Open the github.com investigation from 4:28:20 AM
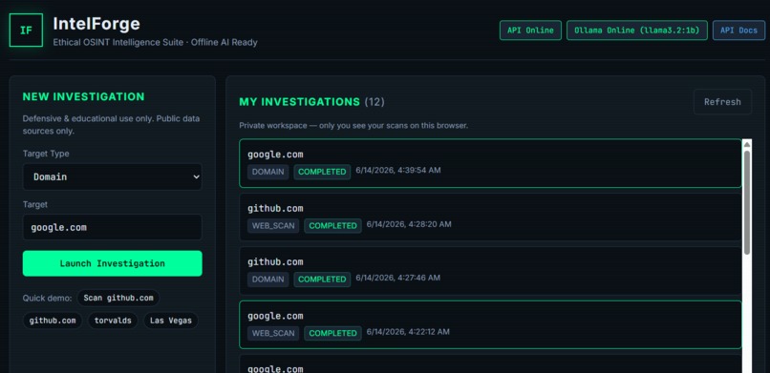 coord(490,218)
